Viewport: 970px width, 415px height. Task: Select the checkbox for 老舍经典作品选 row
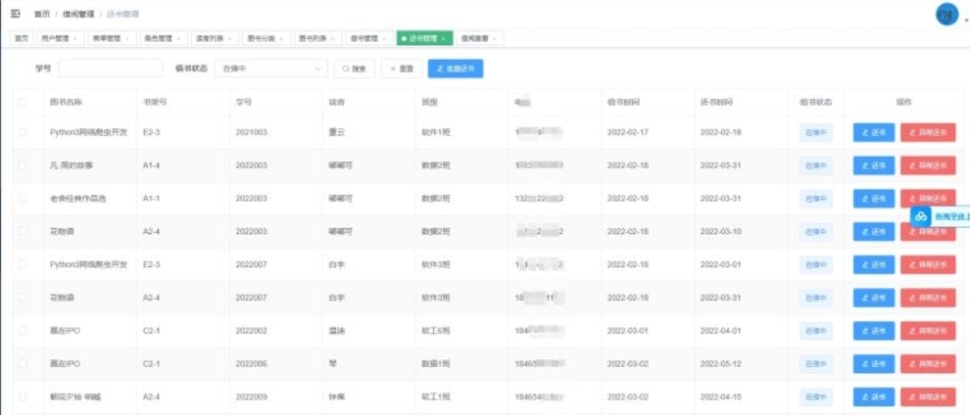point(23,199)
